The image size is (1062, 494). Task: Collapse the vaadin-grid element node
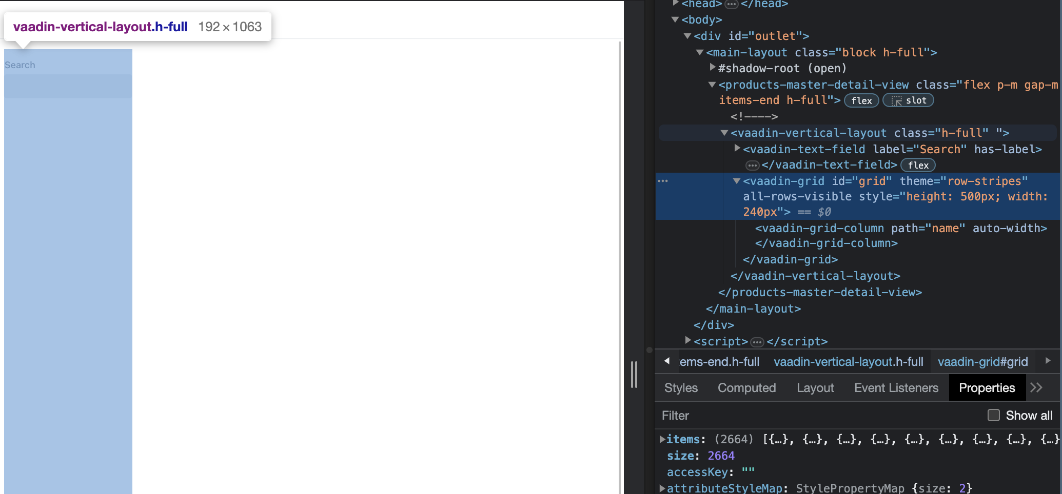737,181
